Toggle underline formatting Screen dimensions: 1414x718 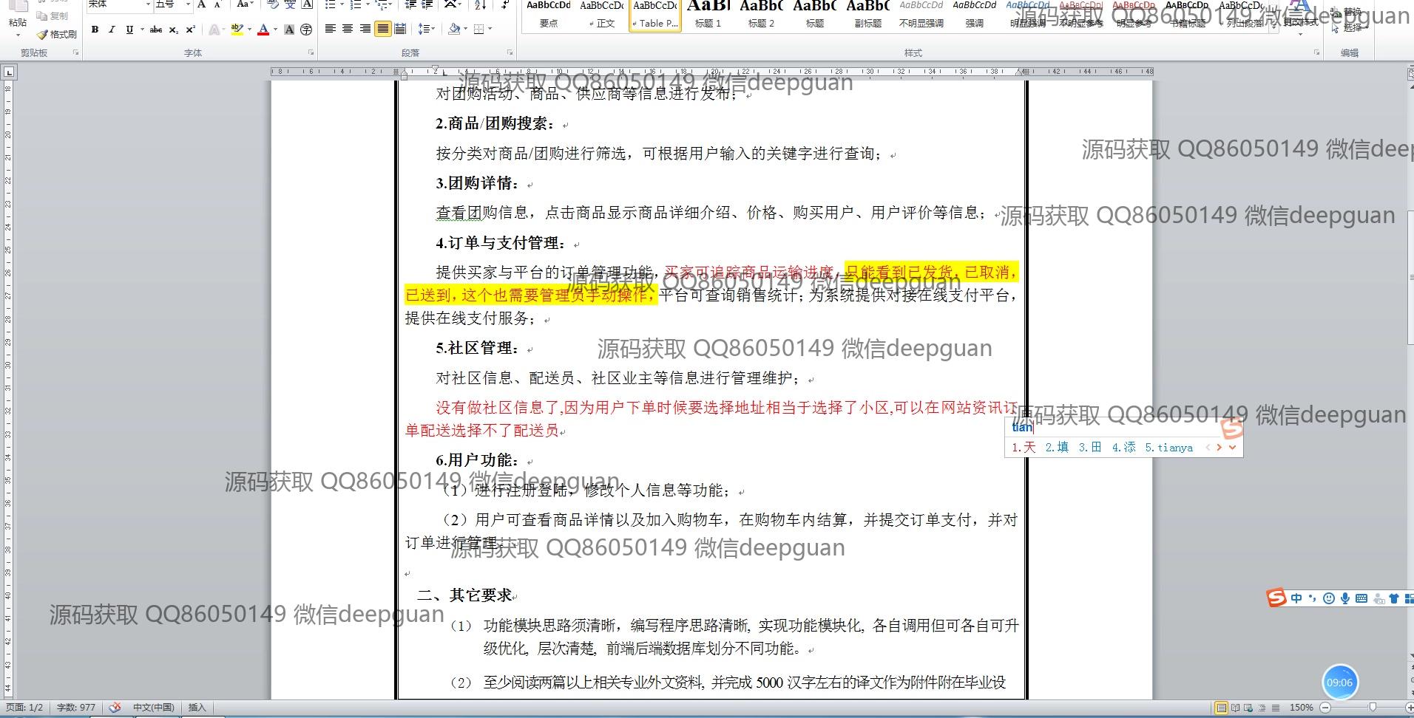point(129,30)
